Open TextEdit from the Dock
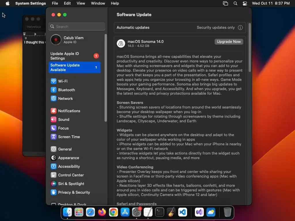Screen dimensions: 295x221 (x=148, y=212)
